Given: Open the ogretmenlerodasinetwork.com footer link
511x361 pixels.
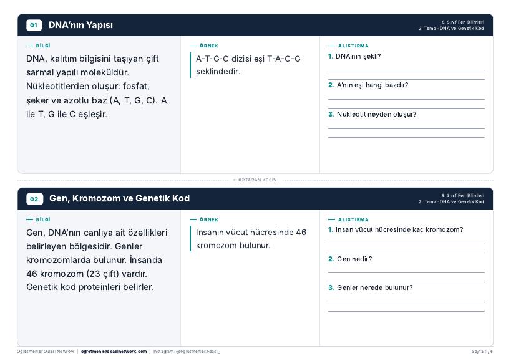Looking at the screenshot, I should coord(114,351).
